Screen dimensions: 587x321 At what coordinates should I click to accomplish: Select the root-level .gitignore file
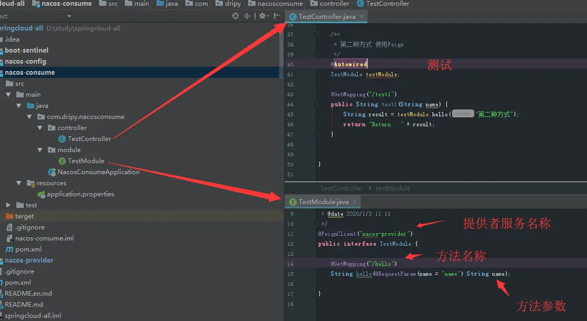(17, 272)
